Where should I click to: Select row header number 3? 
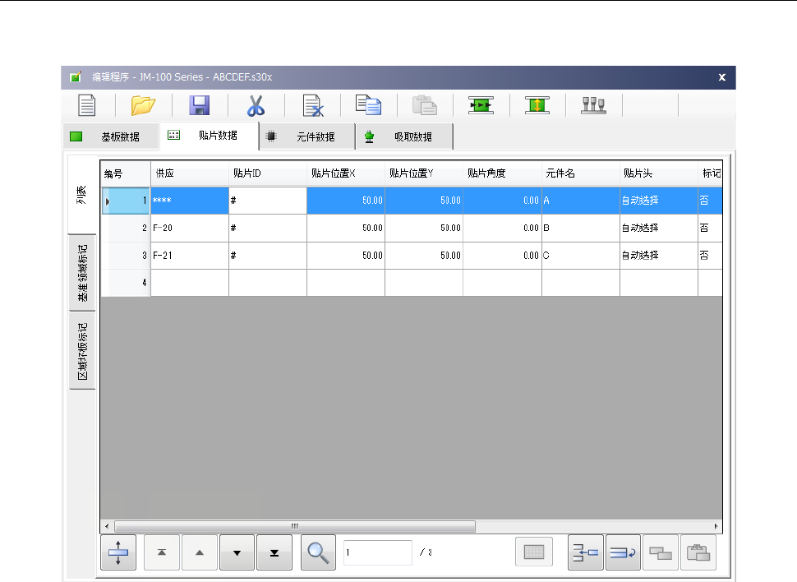[126, 256]
